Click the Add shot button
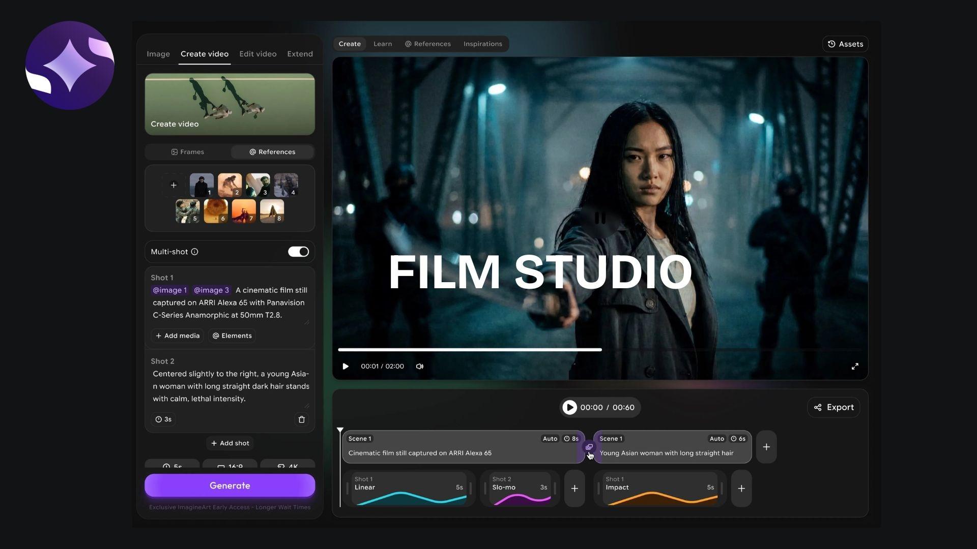The height and width of the screenshot is (549, 977). click(230, 443)
